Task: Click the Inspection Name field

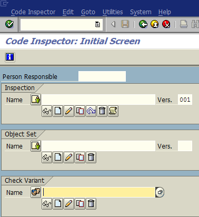Action: pyautogui.click(x=98, y=100)
